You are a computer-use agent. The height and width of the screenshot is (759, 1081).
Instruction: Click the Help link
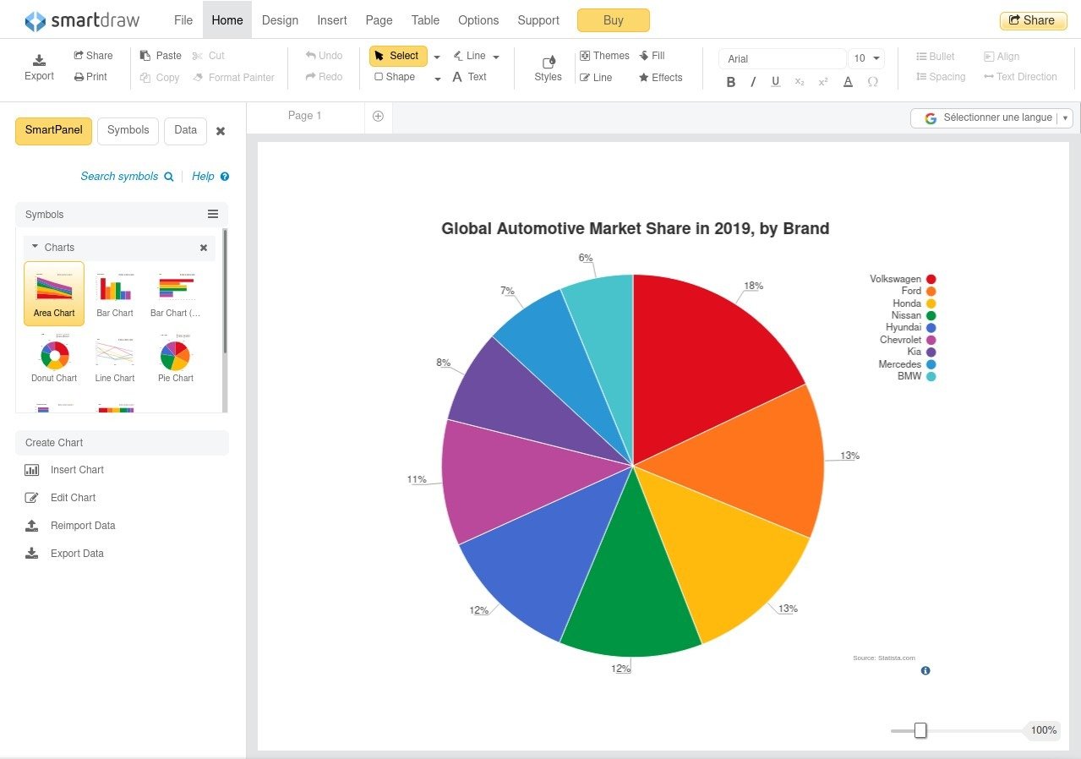point(210,177)
